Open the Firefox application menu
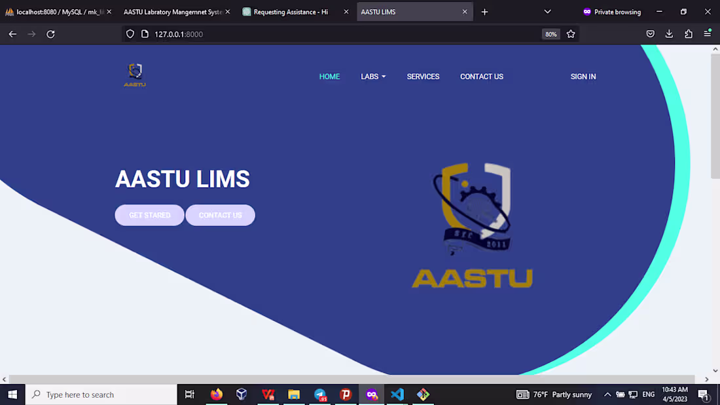This screenshot has width=720, height=405. tap(708, 33)
